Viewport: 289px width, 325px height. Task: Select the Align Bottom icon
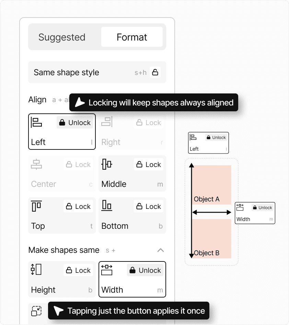point(106,206)
